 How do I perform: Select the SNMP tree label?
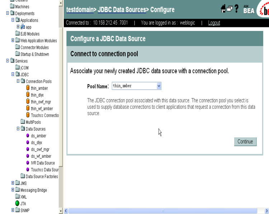[x=25, y=210]
